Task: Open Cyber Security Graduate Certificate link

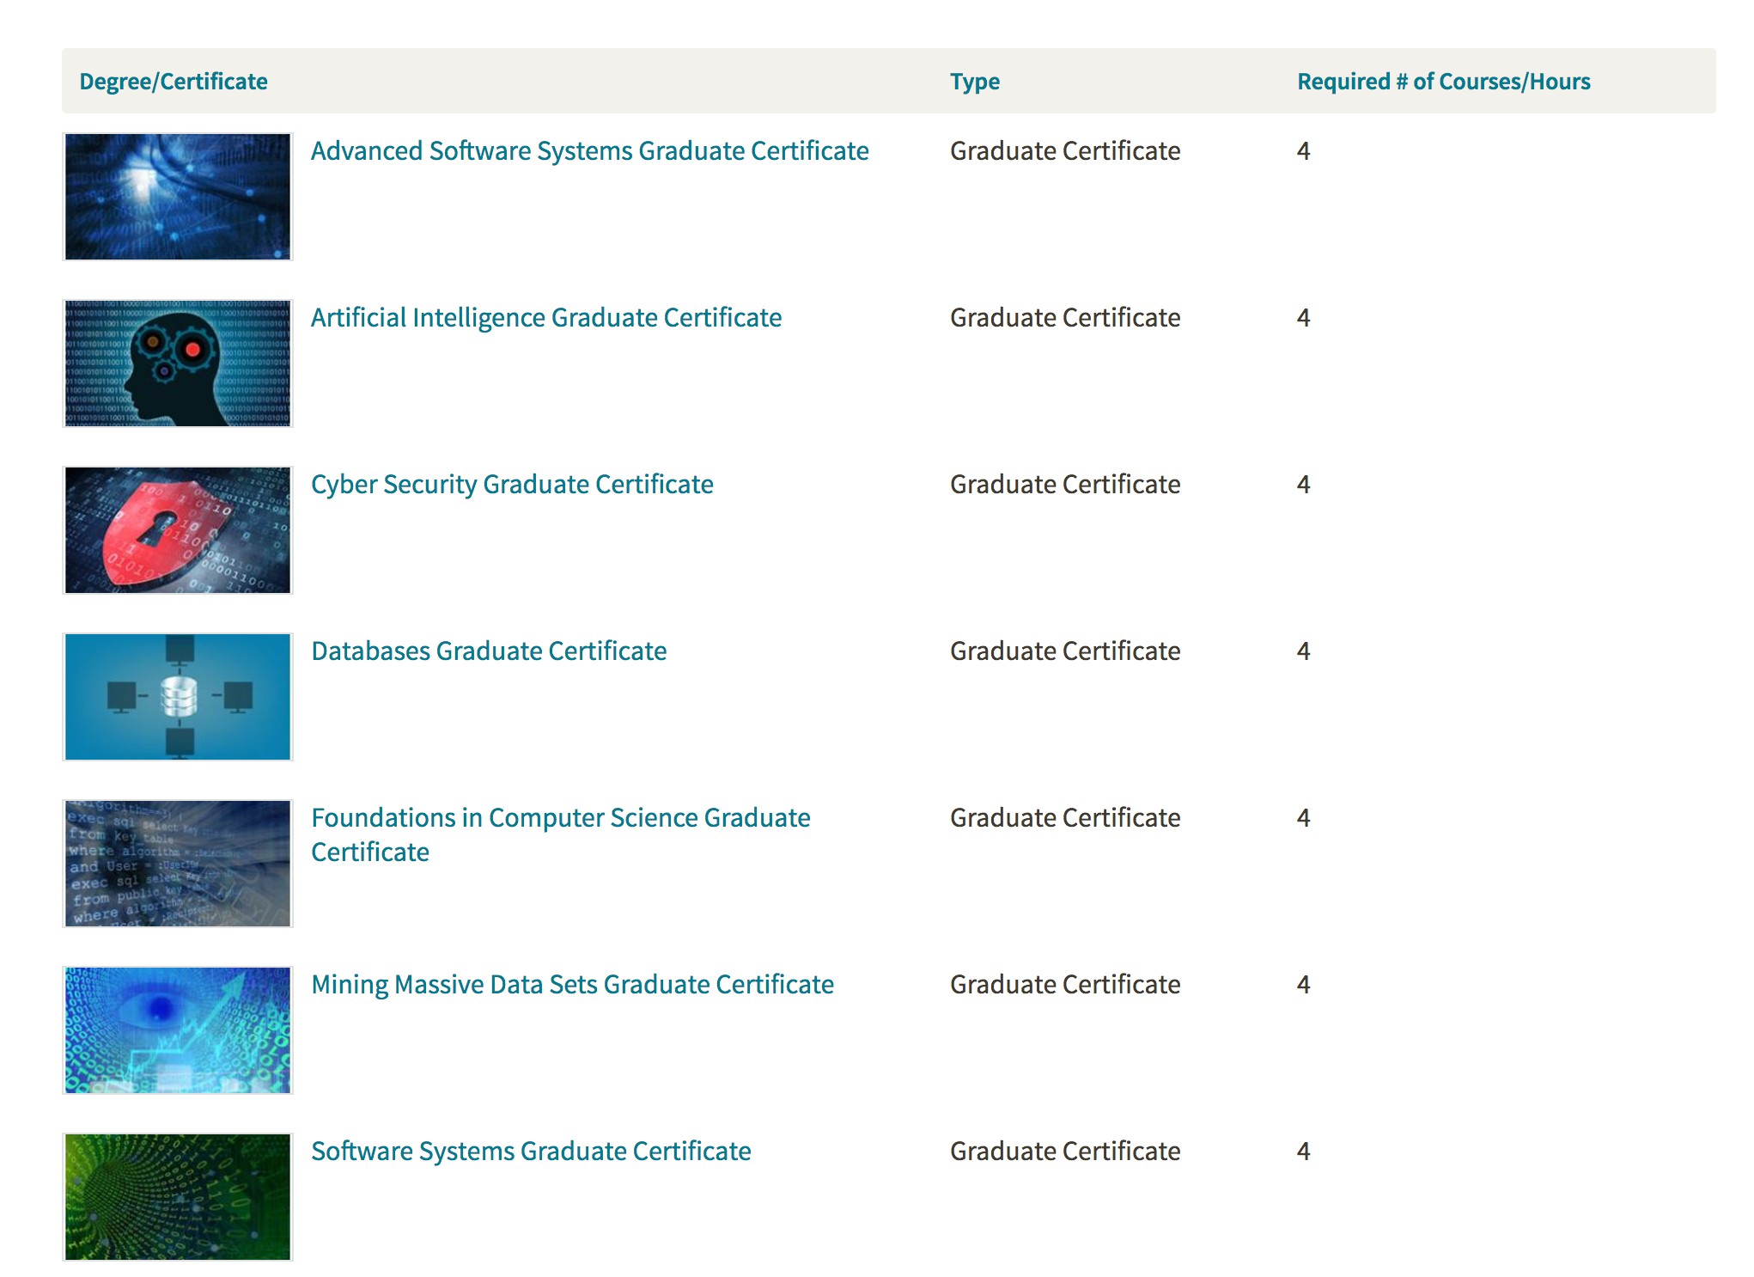Action: [x=512, y=485]
